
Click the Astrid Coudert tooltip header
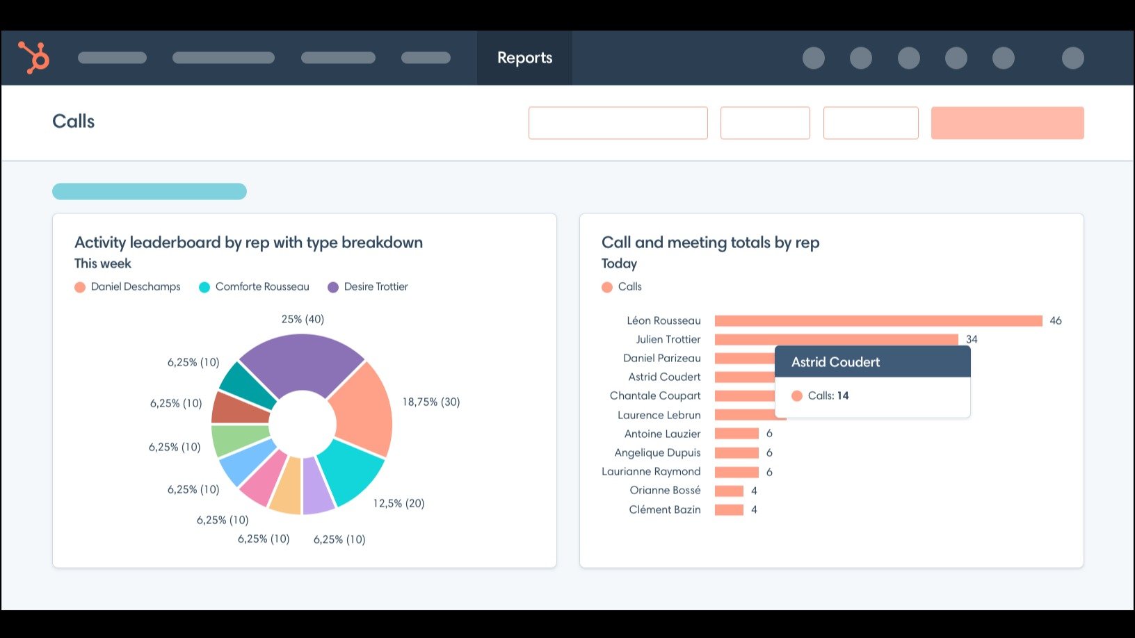tap(872, 362)
